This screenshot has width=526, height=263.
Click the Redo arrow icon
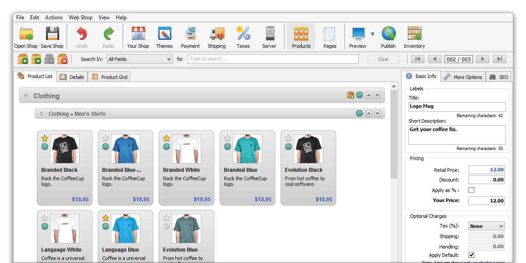[x=108, y=34]
